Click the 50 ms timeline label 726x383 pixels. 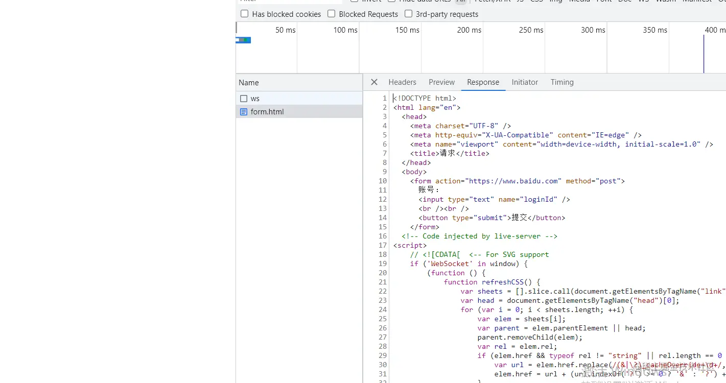(286, 30)
